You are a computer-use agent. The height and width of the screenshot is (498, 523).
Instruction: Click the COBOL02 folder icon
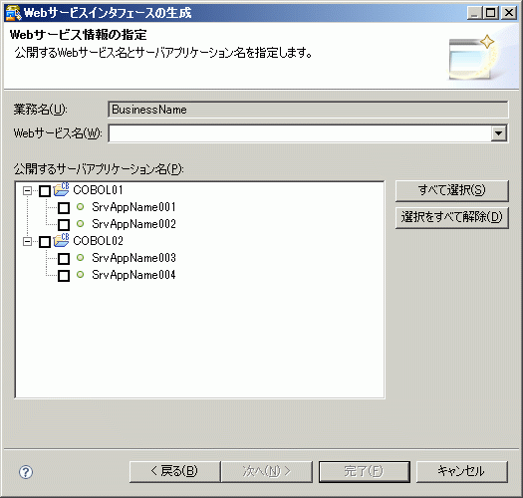[61, 240]
